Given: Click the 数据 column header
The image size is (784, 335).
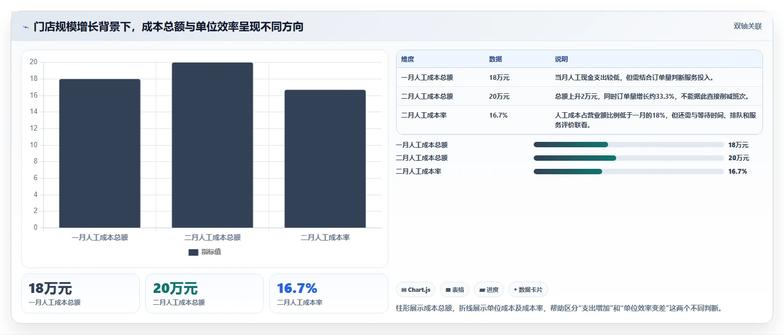Looking at the screenshot, I should (x=495, y=59).
